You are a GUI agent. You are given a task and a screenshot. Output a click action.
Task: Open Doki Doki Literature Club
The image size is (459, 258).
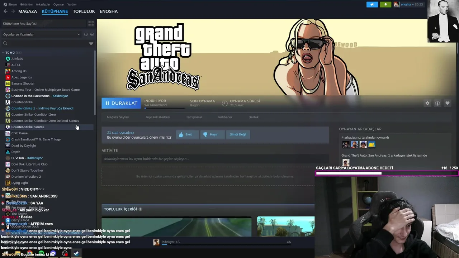point(29,164)
